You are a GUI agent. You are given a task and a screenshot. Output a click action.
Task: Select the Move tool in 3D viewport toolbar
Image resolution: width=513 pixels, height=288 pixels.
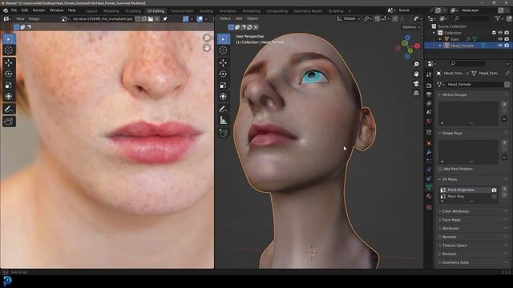[224, 62]
